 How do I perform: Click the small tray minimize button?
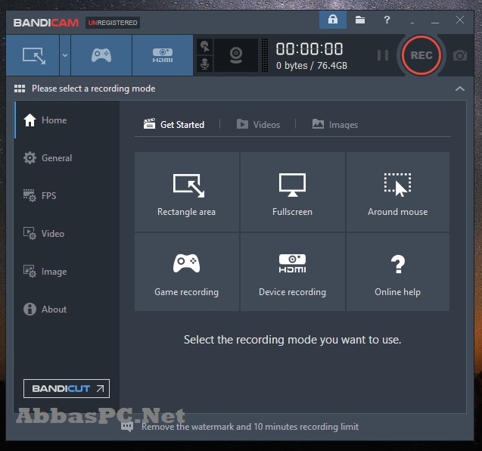[x=412, y=22]
